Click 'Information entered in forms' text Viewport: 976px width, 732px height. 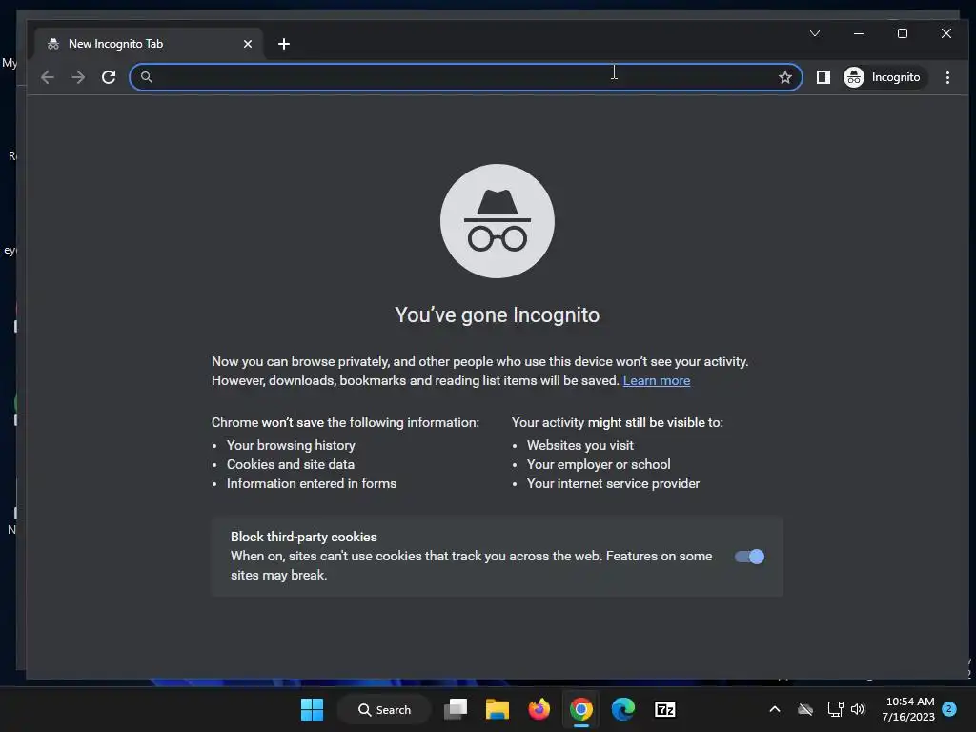[312, 483]
